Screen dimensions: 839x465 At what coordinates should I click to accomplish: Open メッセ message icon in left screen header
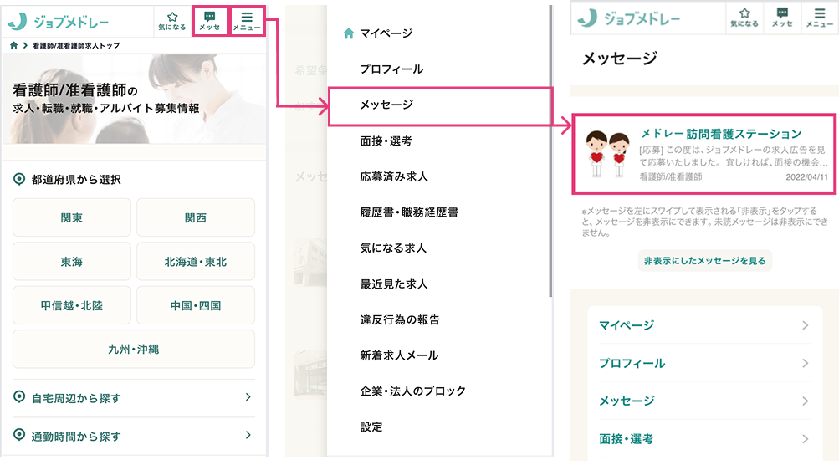[x=210, y=22]
